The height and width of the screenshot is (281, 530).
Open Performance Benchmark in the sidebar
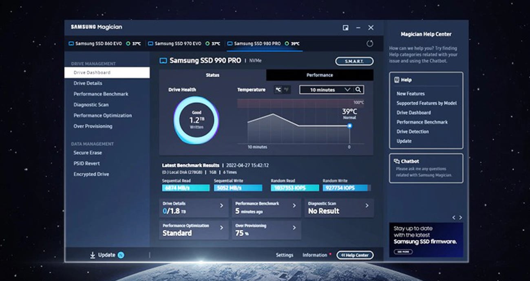coord(101,94)
